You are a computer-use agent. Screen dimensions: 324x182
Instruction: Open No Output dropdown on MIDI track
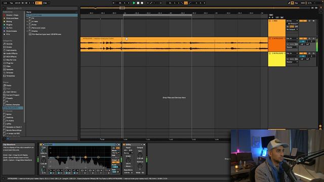[292, 29]
